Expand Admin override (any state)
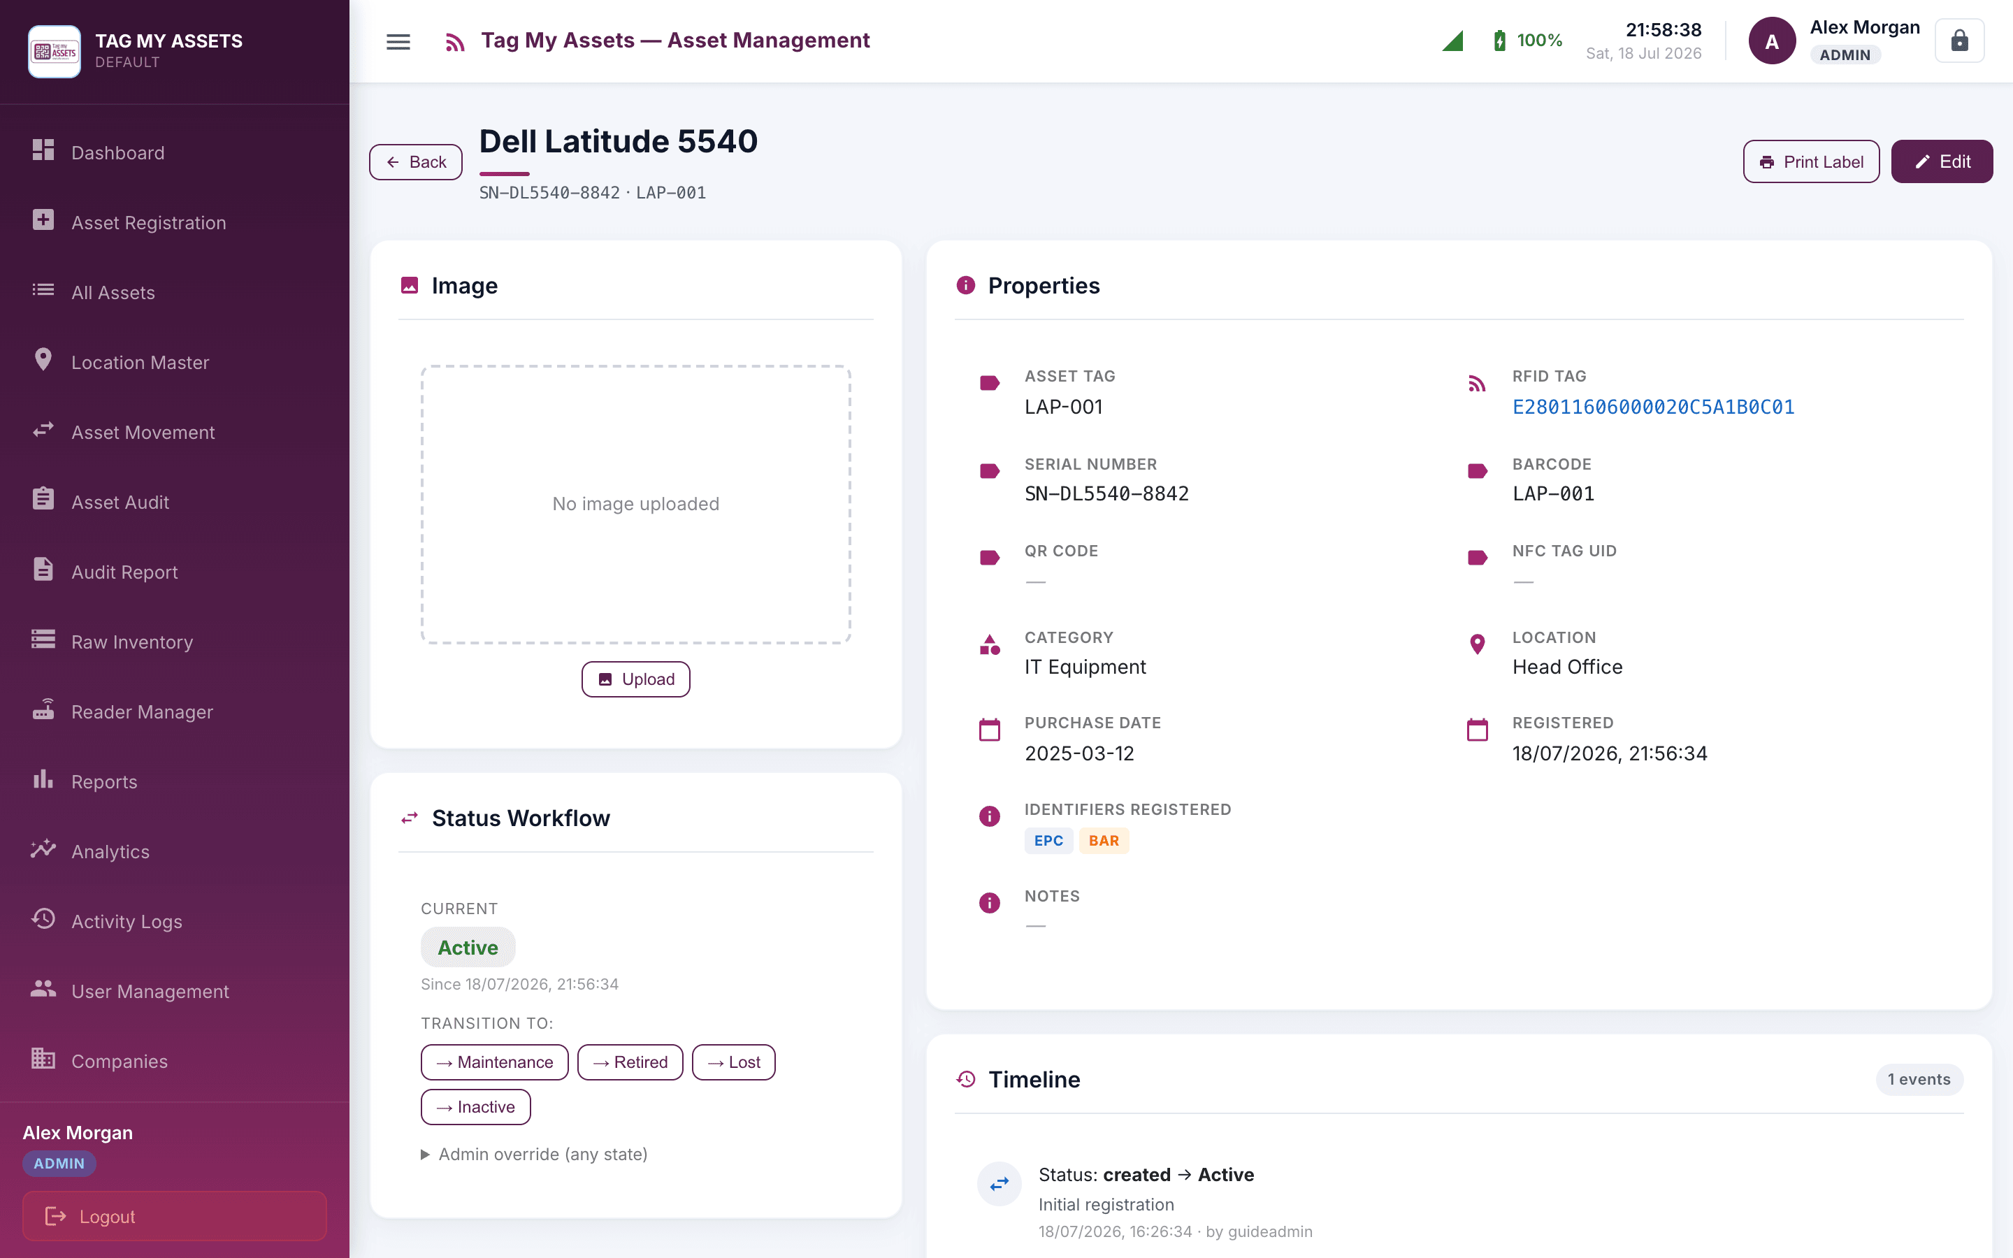2013x1258 pixels. (x=534, y=1154)
